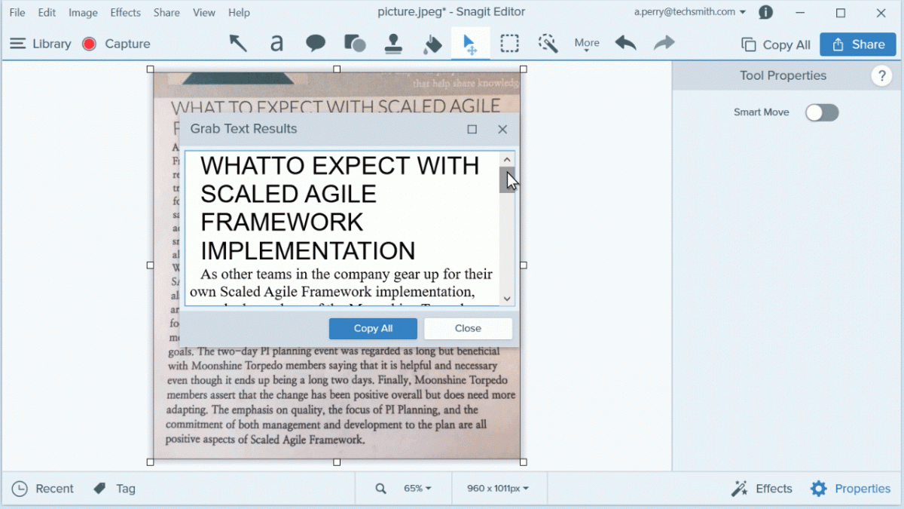This screenshot has height=509, width=904.
Task: Select the Stamp tool
Action: pos(393,44)
